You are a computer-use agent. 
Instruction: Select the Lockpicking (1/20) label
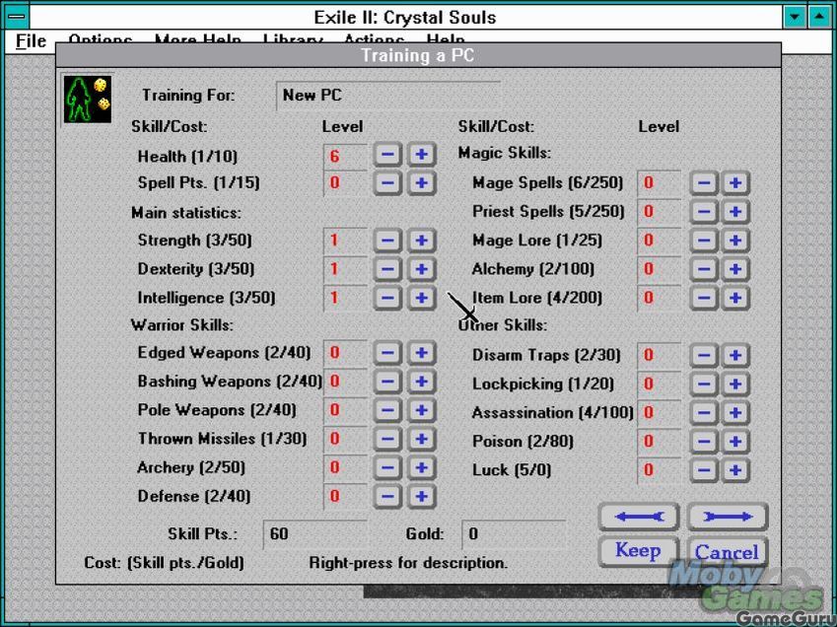click(x=543, y=384)
